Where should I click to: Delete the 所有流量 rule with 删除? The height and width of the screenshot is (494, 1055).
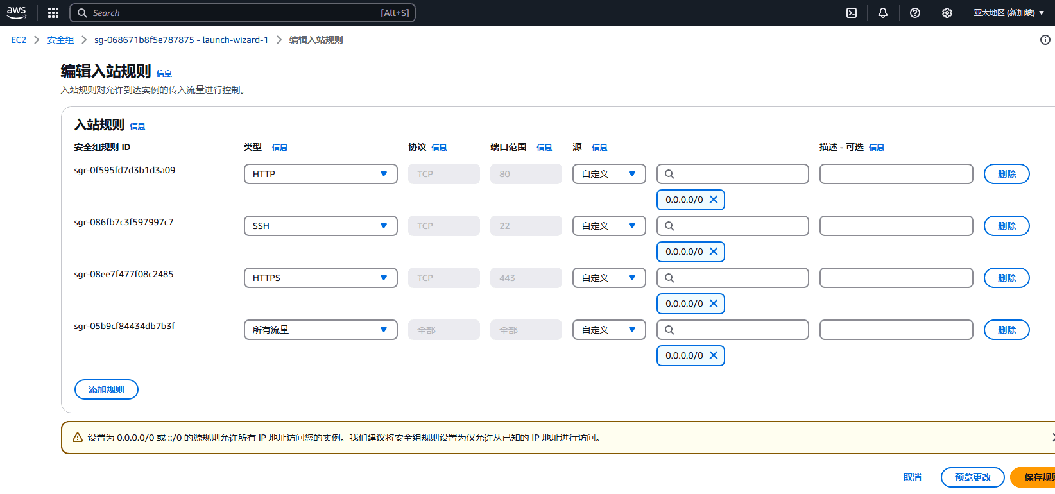[x=1007, y=330]
